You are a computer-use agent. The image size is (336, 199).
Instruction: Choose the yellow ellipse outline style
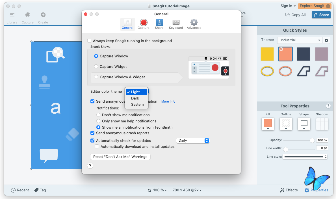pyautogui.click(x=267, y=71)
